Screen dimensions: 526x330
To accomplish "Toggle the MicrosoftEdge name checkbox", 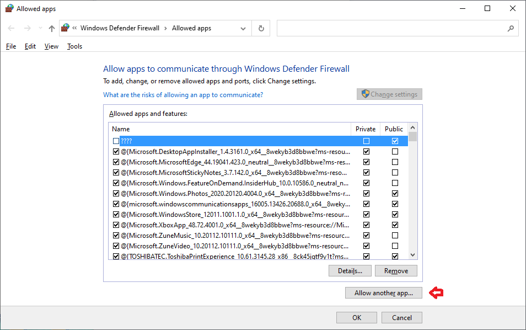I will tap(116, 162).
